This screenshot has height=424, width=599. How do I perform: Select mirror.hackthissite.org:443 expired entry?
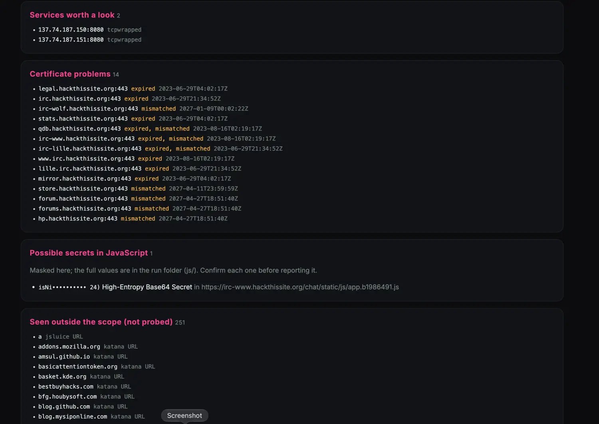tap(135, 178)
